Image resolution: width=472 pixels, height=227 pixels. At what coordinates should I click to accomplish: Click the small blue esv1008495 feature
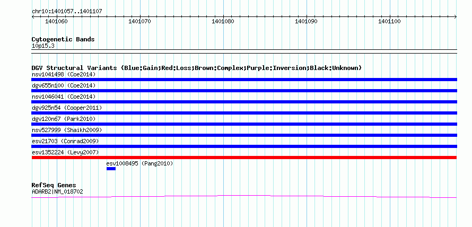click(111, 169)
